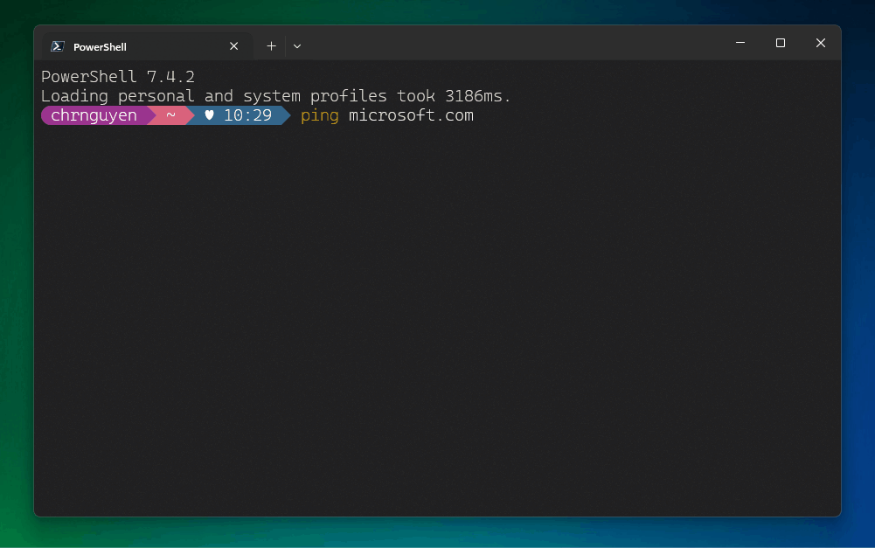Click the PowerShell icon in the tab
Viewport: 875px width, 548px height.
click(x=57, y=46)
